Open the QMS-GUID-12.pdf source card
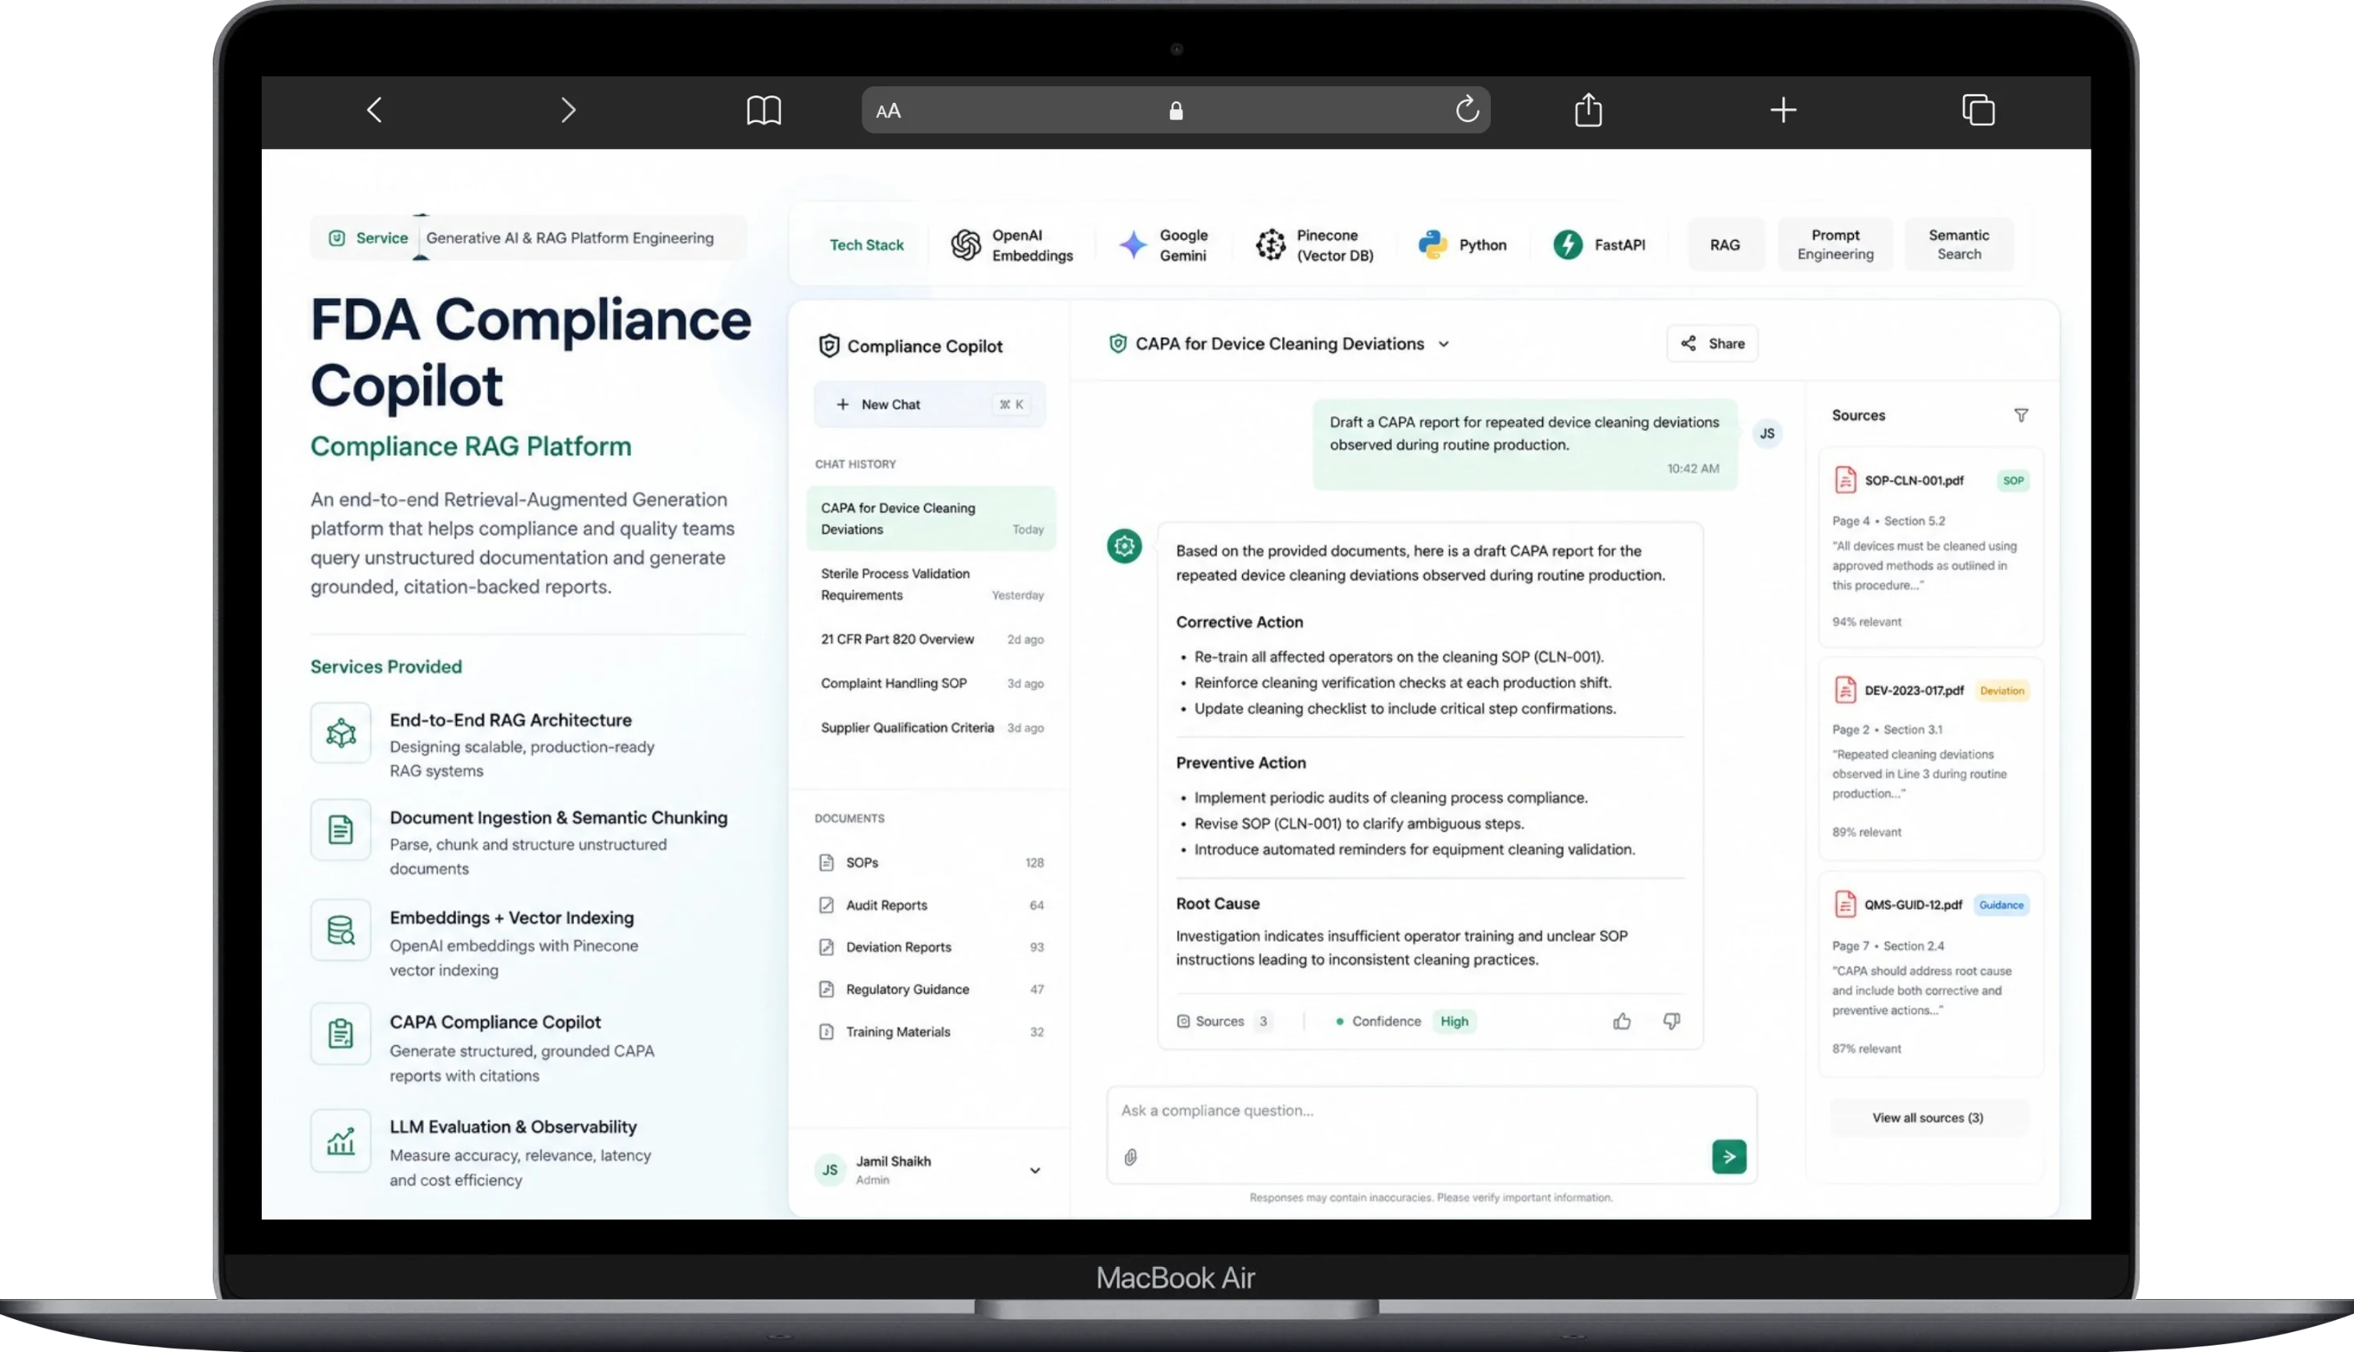This screenshot has height=1352, width=2354. tap(1931, 973)
